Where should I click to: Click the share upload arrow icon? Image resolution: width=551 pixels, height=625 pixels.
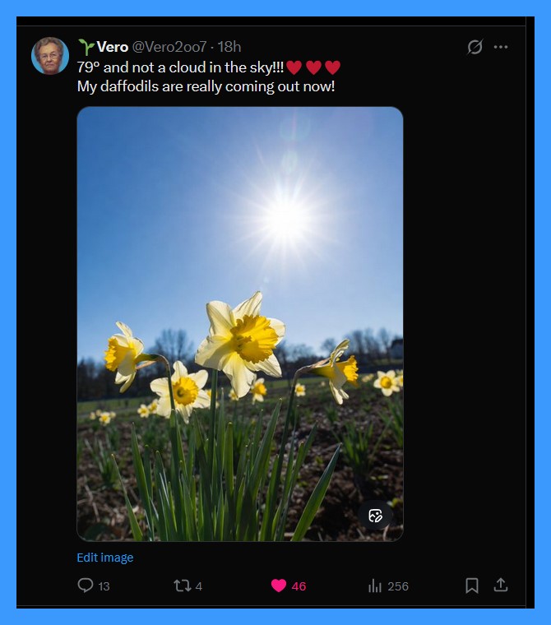point(500,585)
